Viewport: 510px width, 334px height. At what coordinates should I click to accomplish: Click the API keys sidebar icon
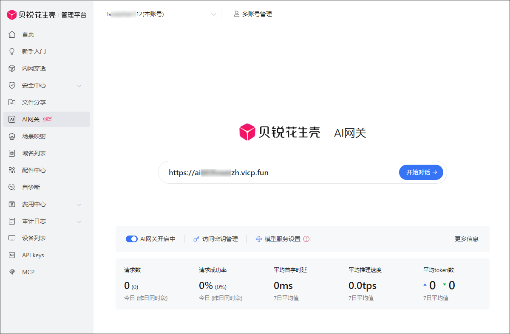12,255
